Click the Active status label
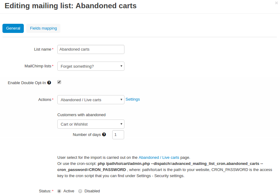Viewport: 280px width, 196px height. point(69,191)
